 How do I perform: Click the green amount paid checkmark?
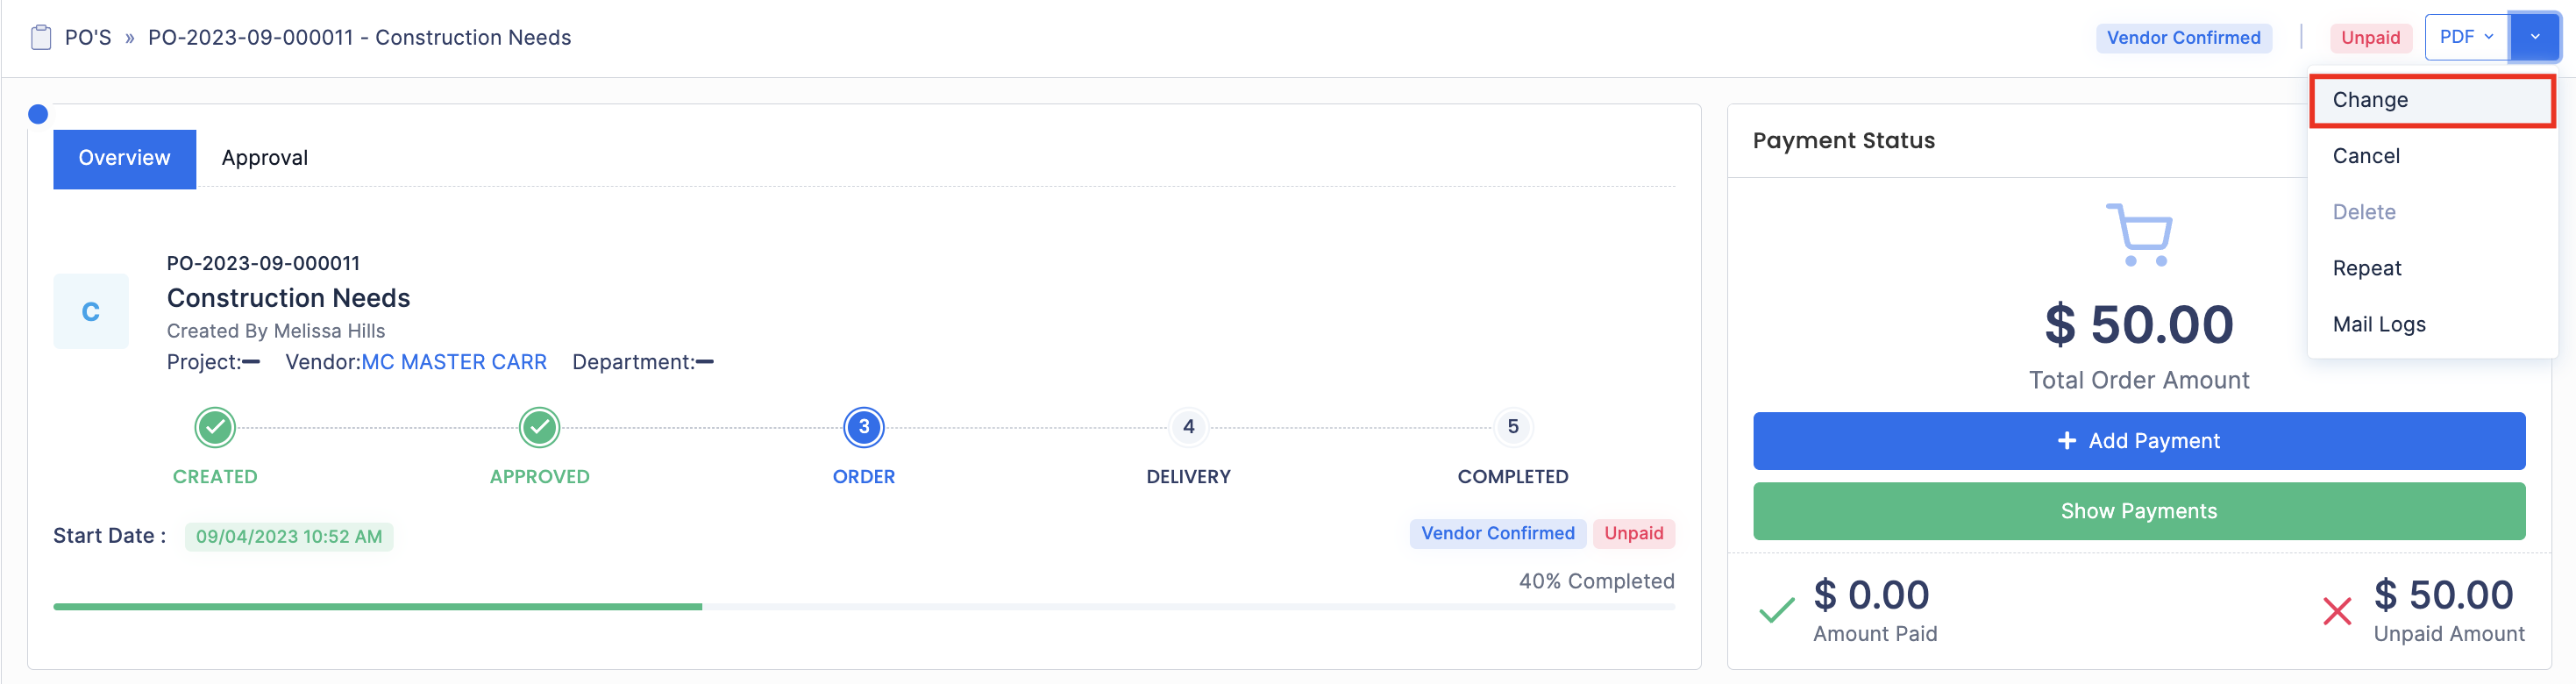coord(1776,610)
